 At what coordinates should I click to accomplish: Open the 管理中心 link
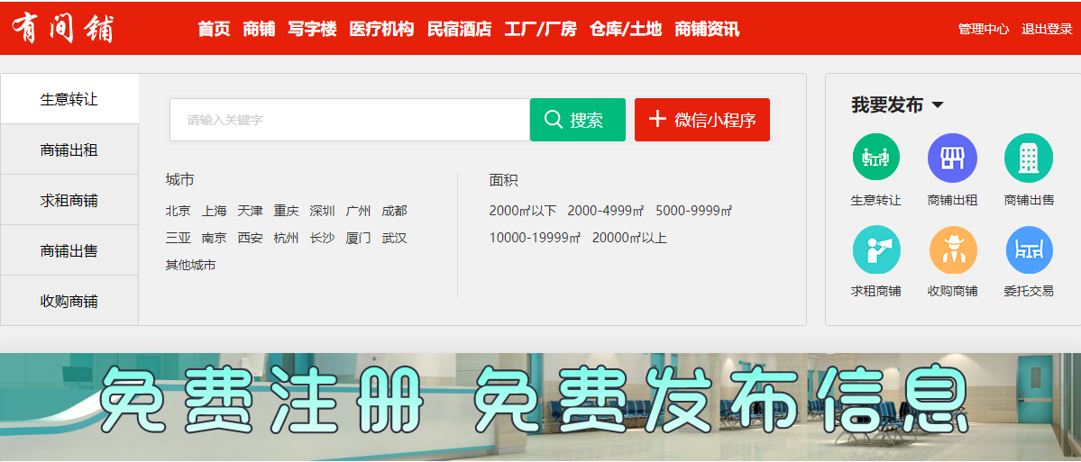coord(983,29)
